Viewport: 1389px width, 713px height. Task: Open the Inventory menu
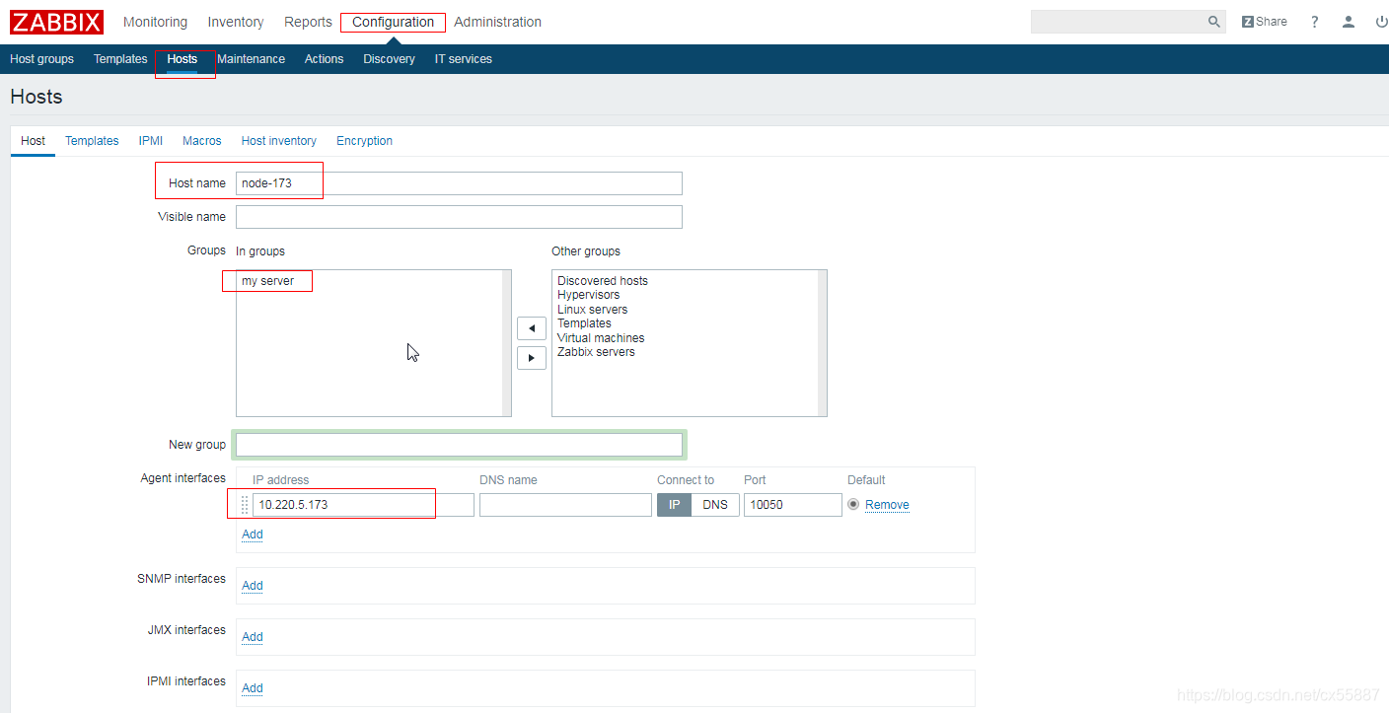(x=236, y=22)
